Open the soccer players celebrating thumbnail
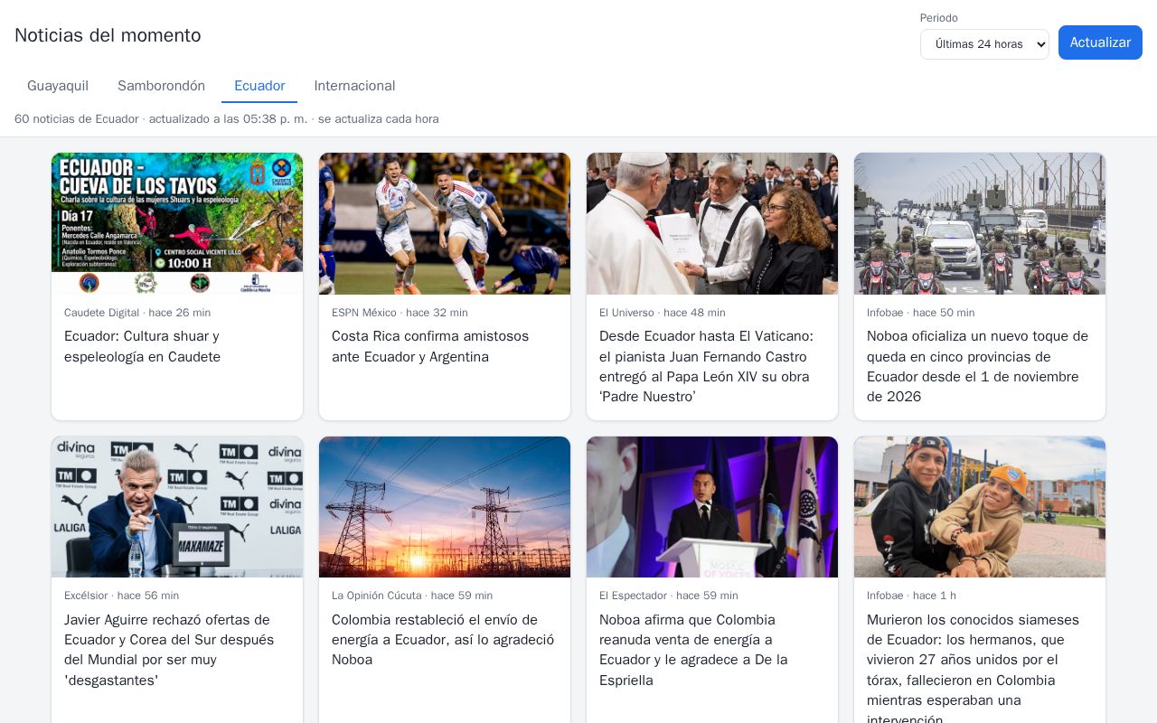The width and height of the screenshot is (1157, 723). point(445,223)
